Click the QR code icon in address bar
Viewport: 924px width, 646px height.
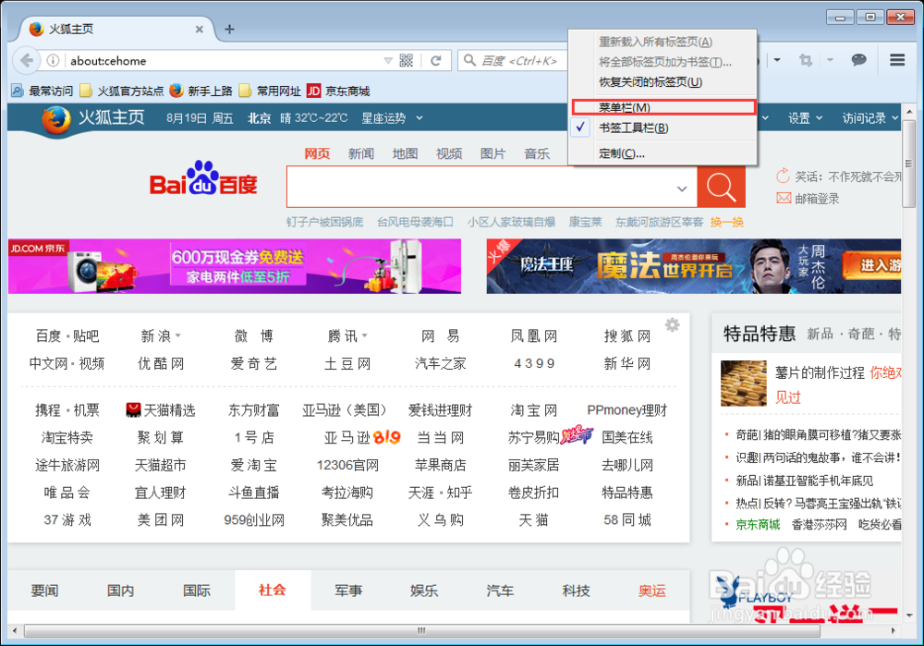406,61
